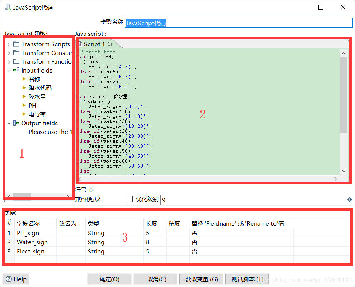The height and width of the screenshot is (287, 355).
Task: Click the 获取变量 (G) button
Action: tap(201, 279)
